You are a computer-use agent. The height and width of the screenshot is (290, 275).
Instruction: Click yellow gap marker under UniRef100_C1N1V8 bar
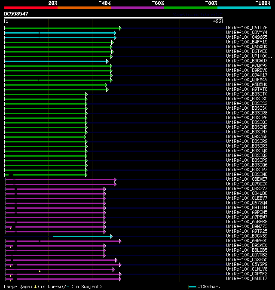(40, 271)
